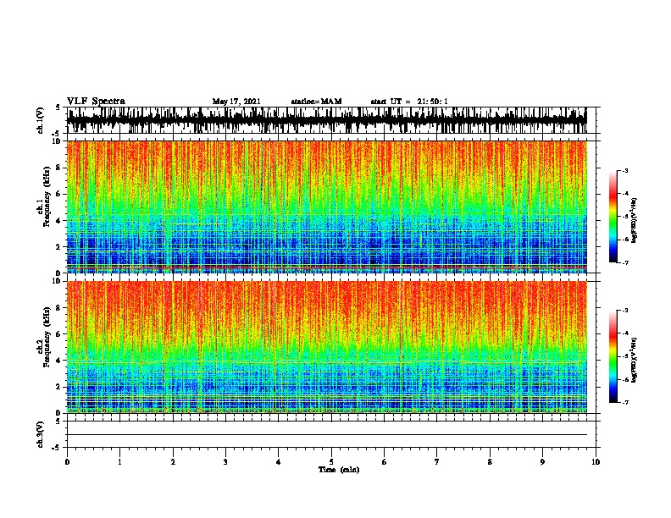Click the ch.1 "Frequency (kHz)" axis label
The height and width of the screenshot is (518, 671).
coord(47,196)
